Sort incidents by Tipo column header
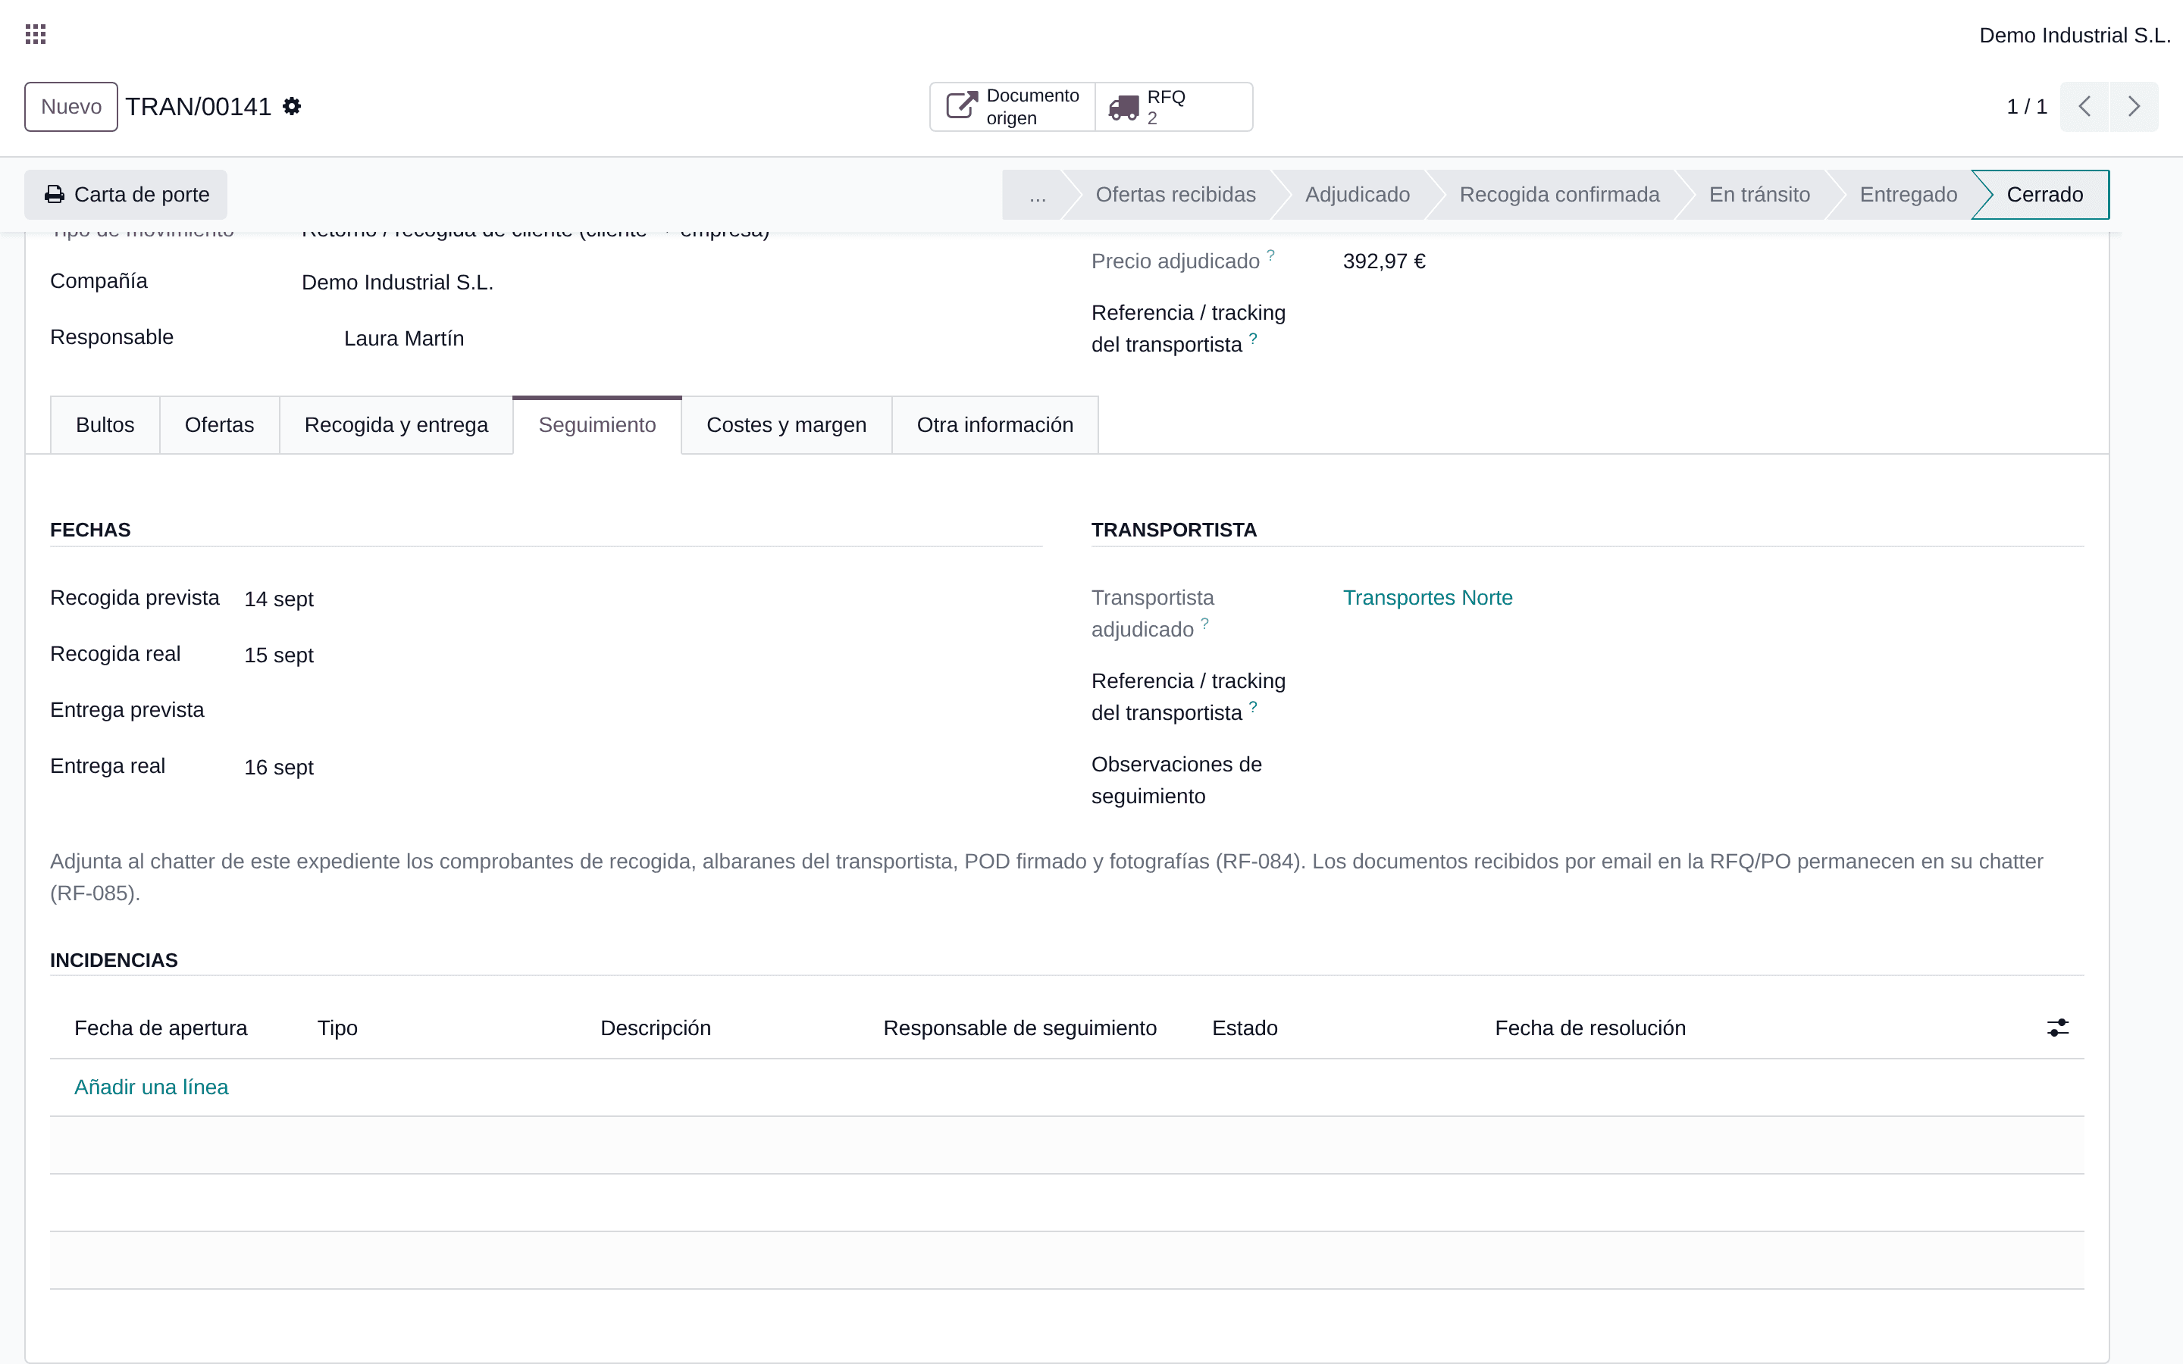This screenshot has width=2183, height=1364. tap(337, 1028)
